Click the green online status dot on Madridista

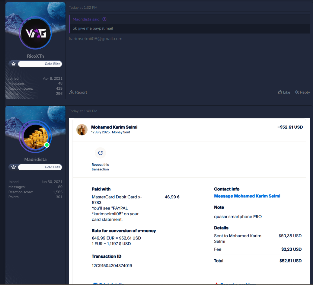click(47, 145)
